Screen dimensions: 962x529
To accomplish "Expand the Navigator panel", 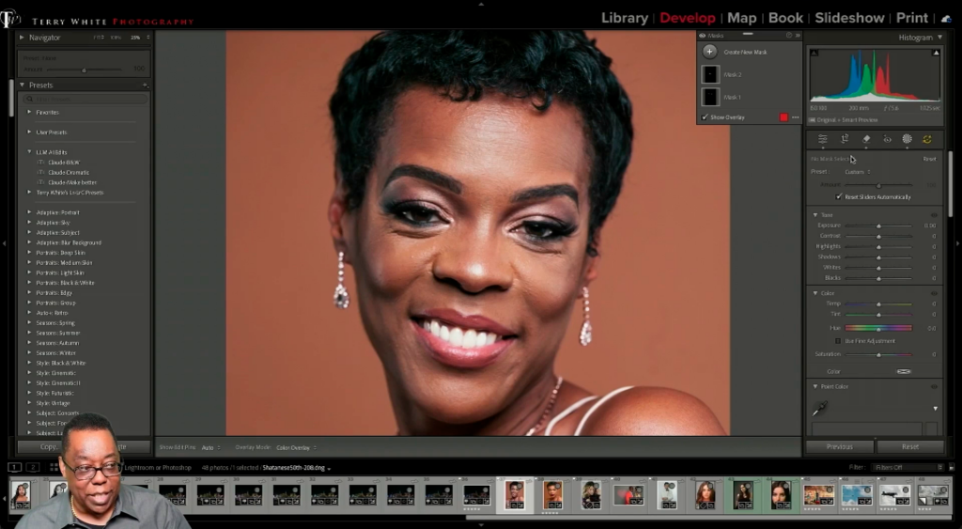I will pyautogui.click(x=23, y=38).
